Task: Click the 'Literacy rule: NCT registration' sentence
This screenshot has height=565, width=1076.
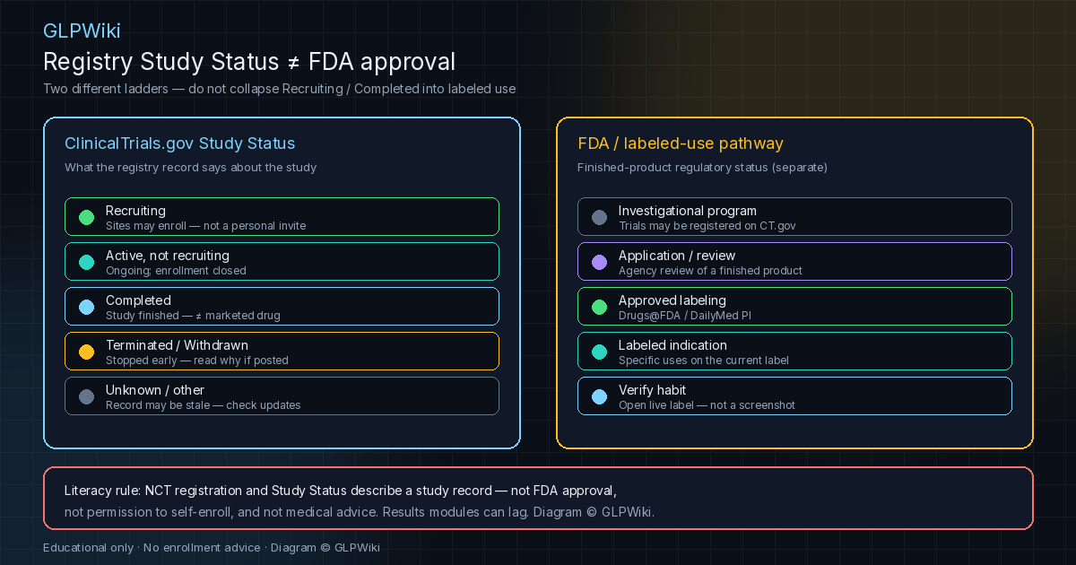Action: coord(341,491)
